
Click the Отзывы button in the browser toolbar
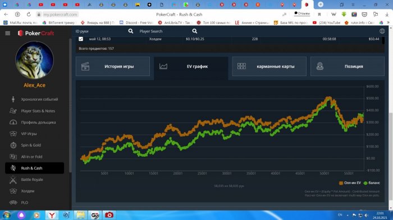pyautogui.click(x=302, y=13)
